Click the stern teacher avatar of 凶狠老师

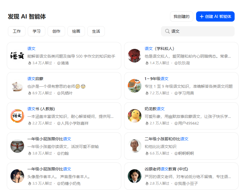coord(135,176)
